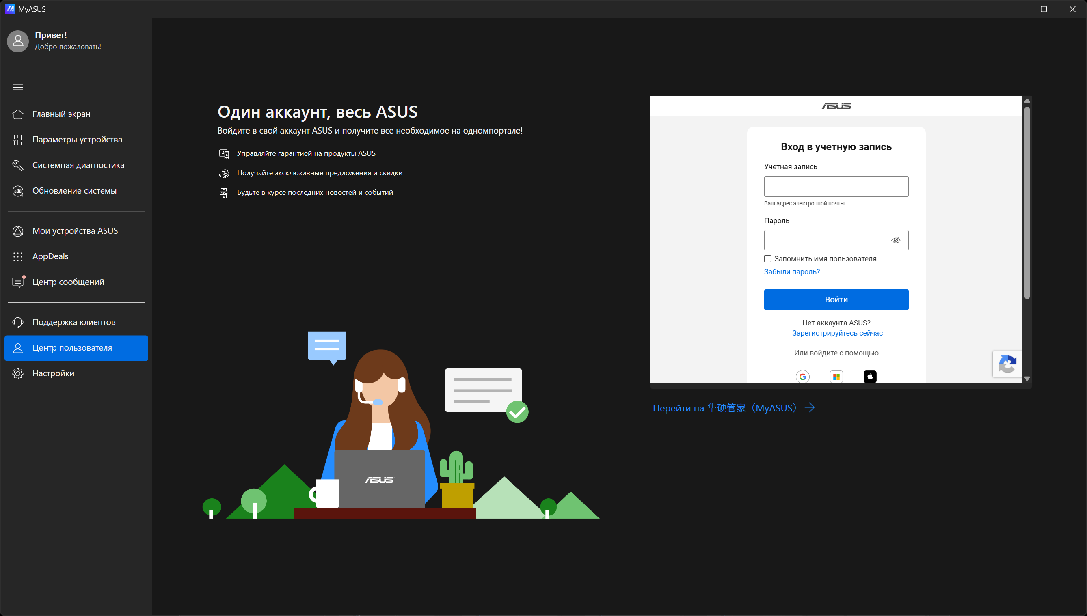Maximize the MyASUS window
The width and height of the screenshot is (1087, 616).
click(1044, 9)
